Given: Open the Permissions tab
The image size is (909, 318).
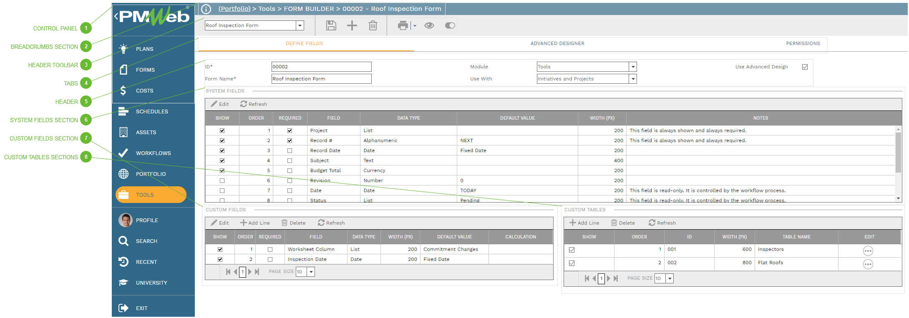Looking at the screenshot, I should 803,43.
